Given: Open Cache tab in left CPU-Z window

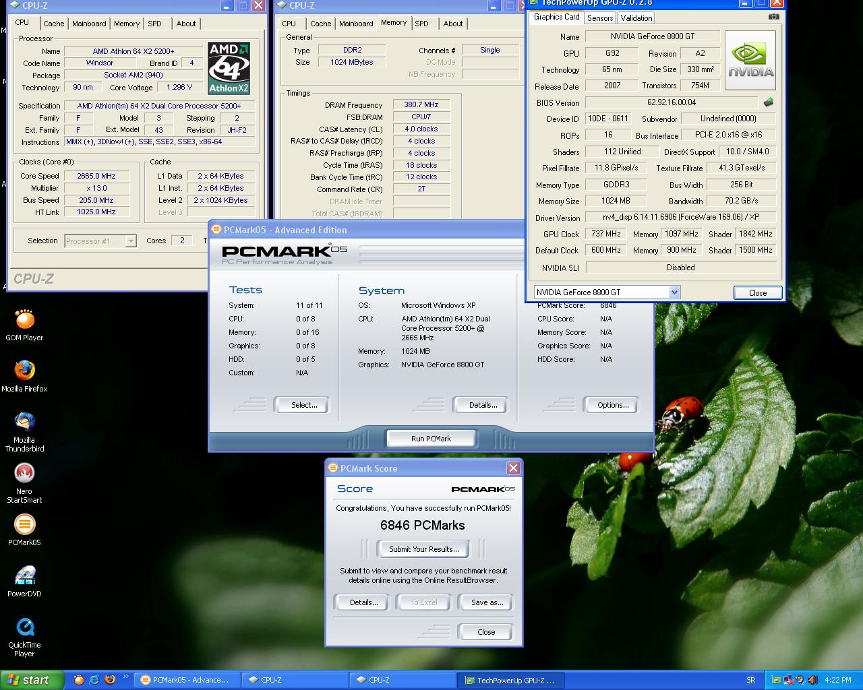Looking at the screenshot, I should coord(54,24).
